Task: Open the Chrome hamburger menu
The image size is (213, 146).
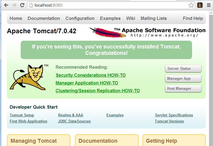Action: point(209,5)
